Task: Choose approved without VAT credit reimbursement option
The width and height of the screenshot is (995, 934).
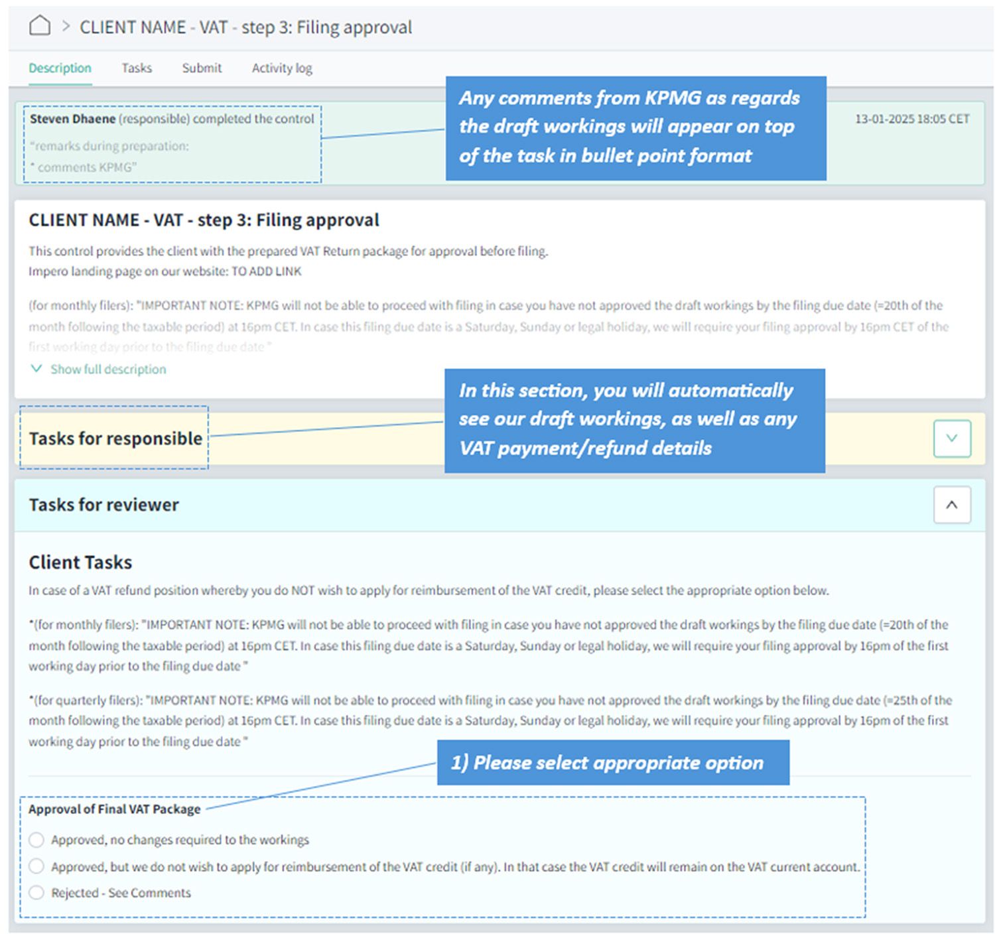Action: click(x=36, y=866)
